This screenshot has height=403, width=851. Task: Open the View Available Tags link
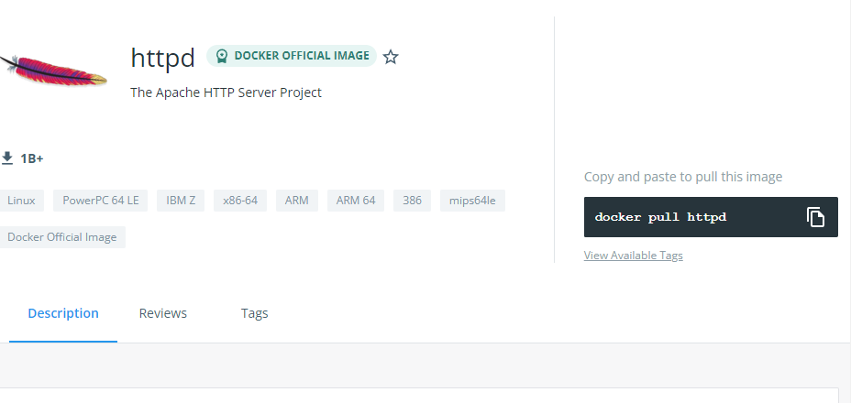coord(634,256)
